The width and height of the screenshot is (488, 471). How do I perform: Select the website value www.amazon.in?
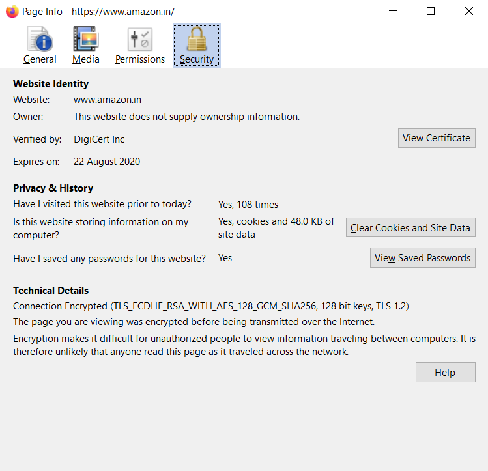point(108,100)
